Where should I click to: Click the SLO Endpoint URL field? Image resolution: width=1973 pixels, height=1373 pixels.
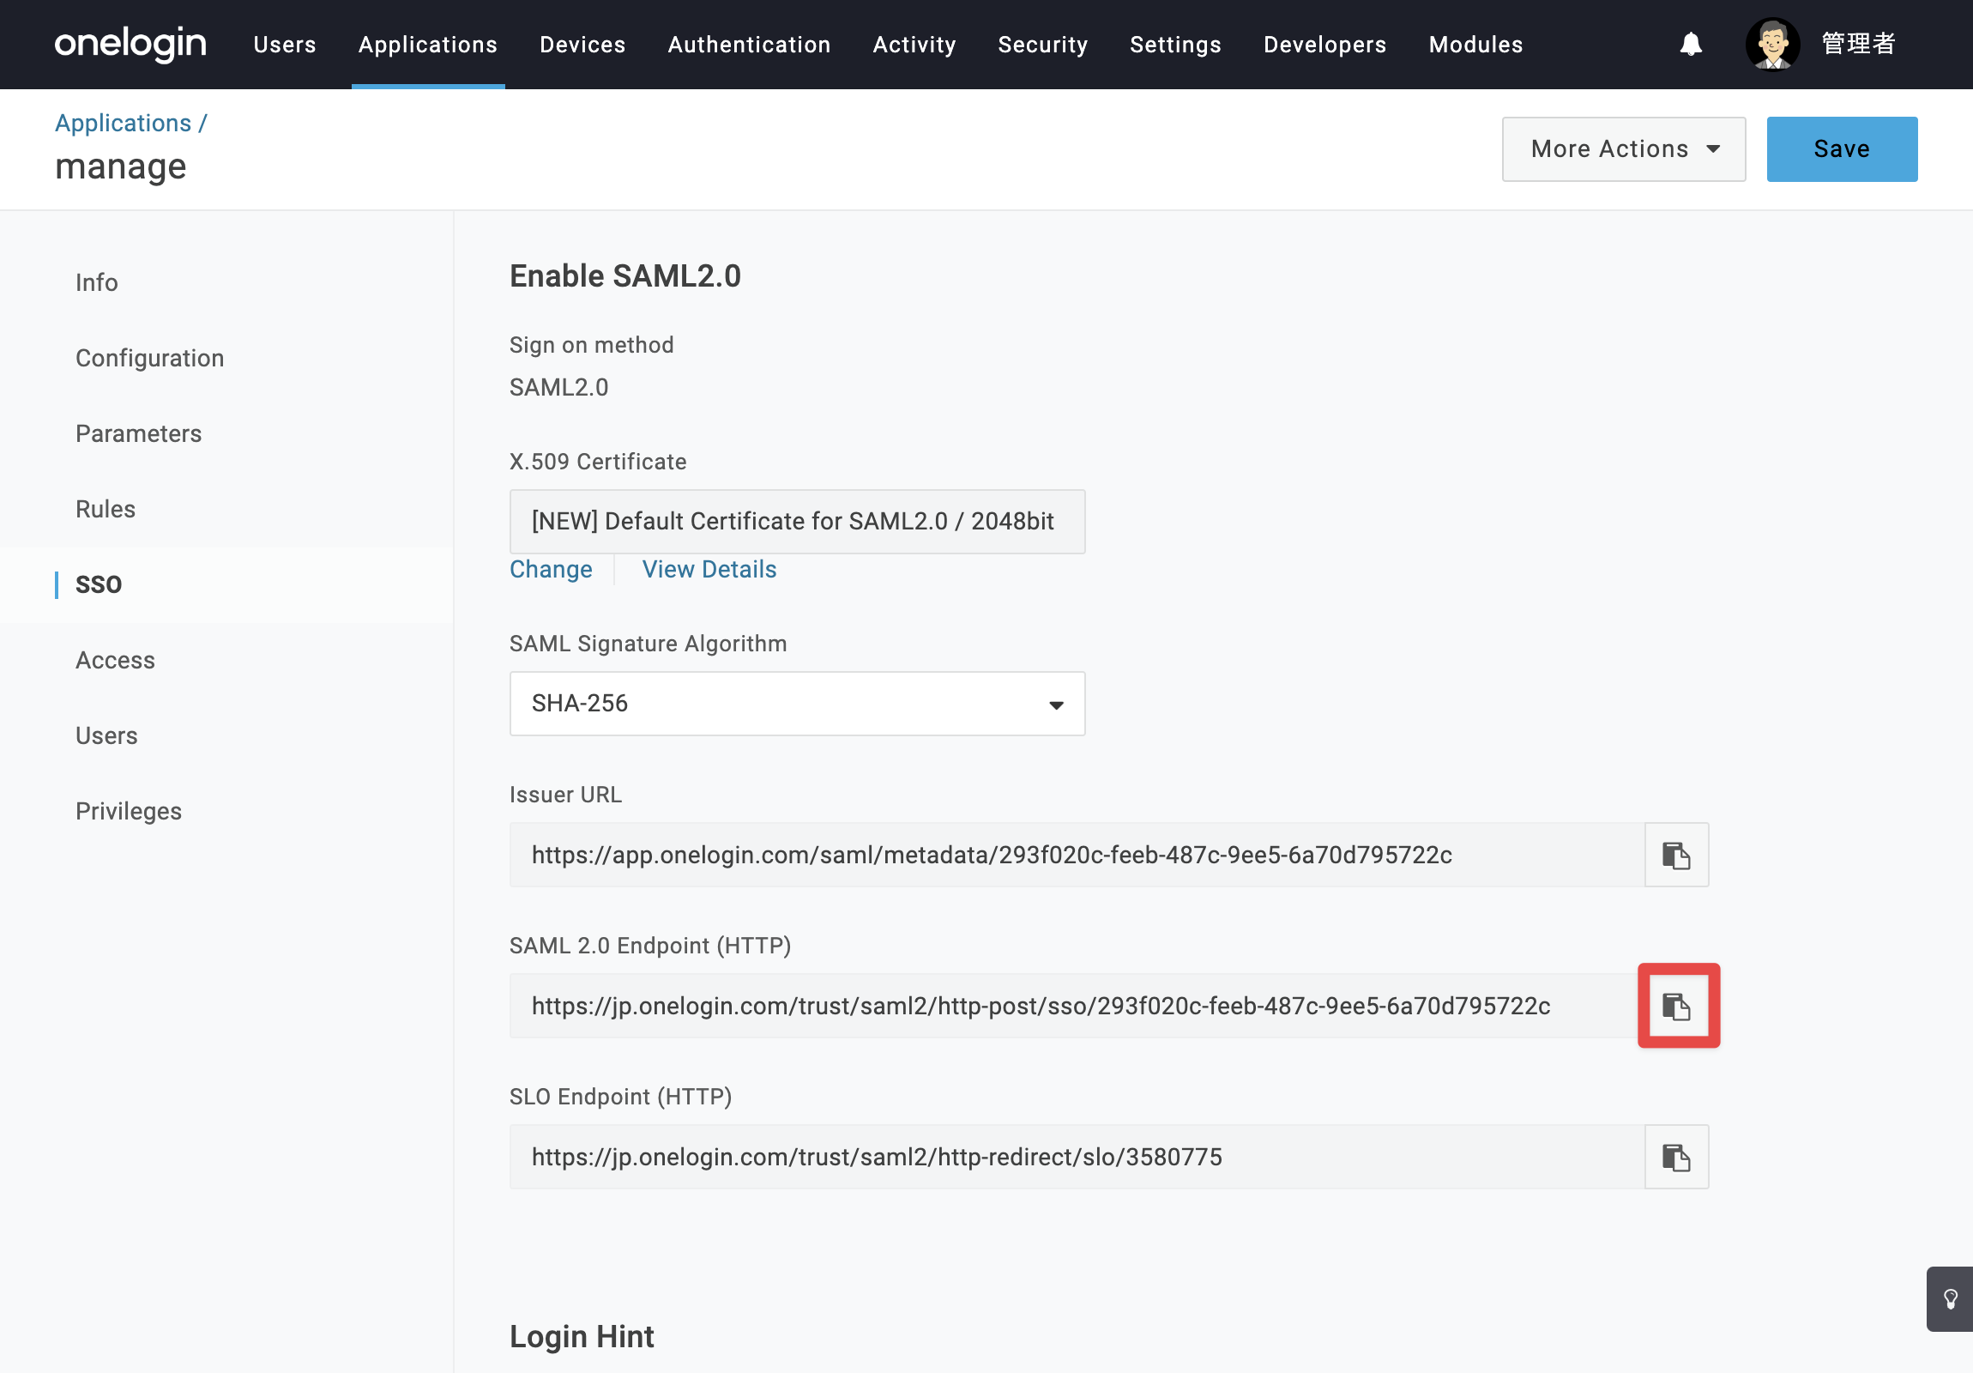(x=1077, y=1157)
